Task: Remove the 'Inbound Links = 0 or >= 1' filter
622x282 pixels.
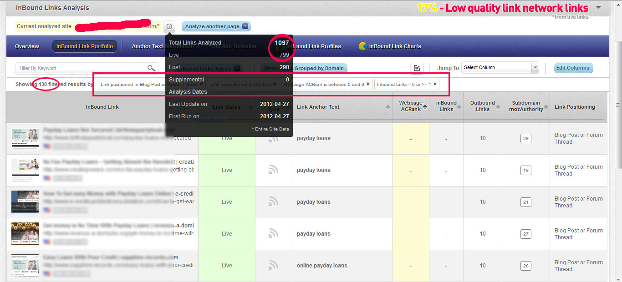Action: pos(435,84)
